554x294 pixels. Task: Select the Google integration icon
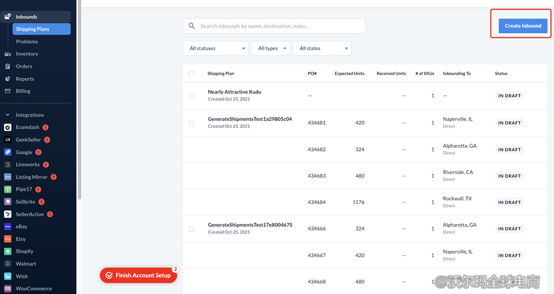pyautogui.click(x=8, y=152)
